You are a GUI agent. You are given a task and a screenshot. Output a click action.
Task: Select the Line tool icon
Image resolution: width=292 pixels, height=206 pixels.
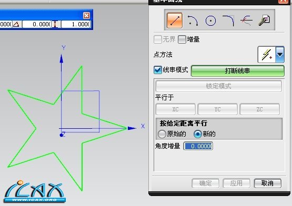(175, 20)
